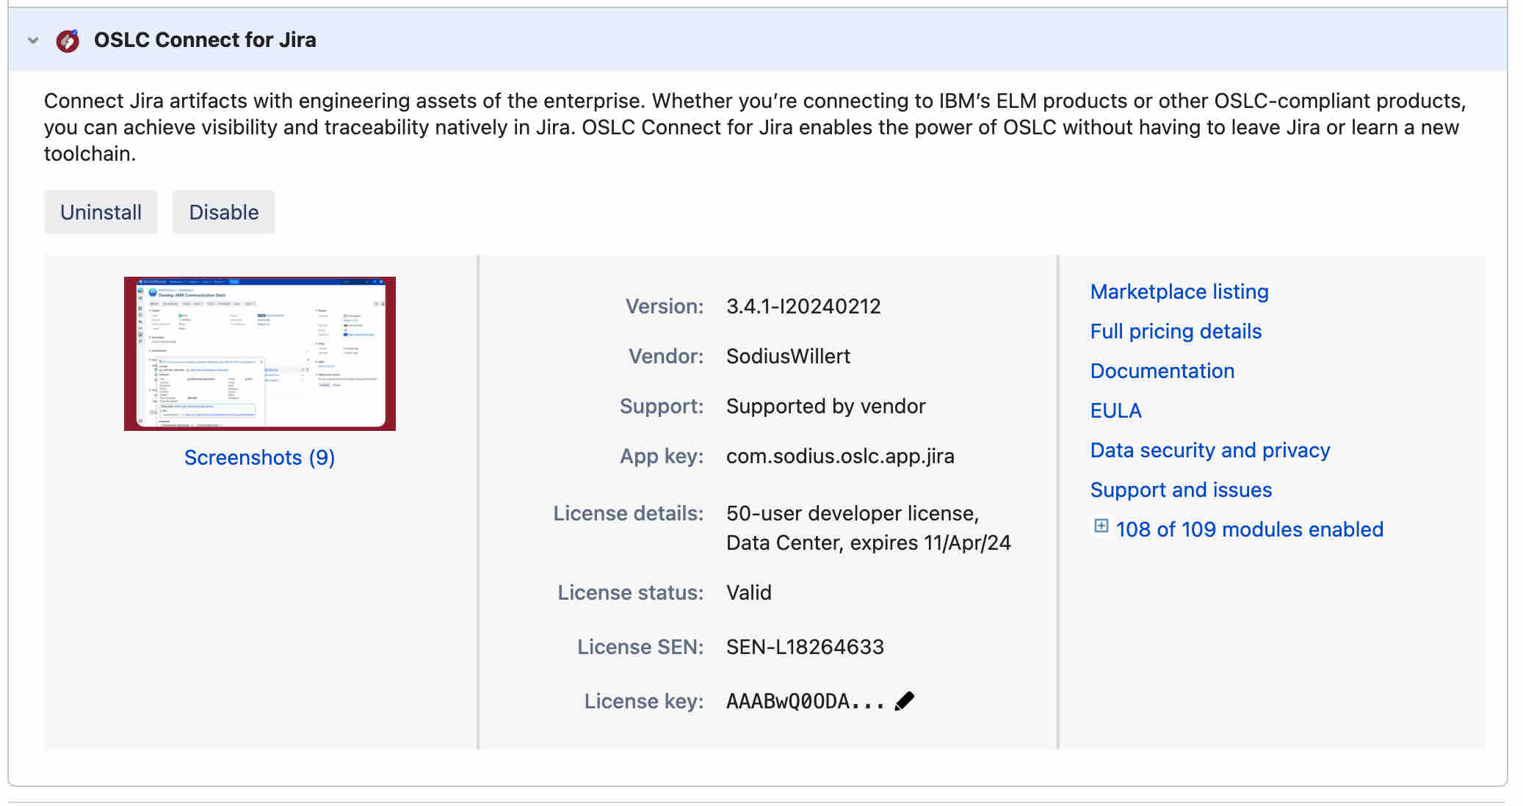The height and width of the screenshot is (806, 1523).
Task: Click the OSLC Connect for Jira title
Action: (x=205, y=40)
